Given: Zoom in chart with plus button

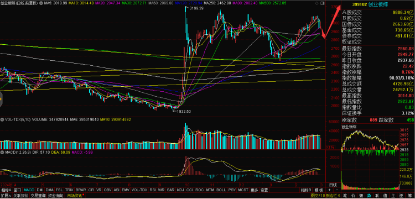Looking at the screenshot, I should [x=330, y=190].
